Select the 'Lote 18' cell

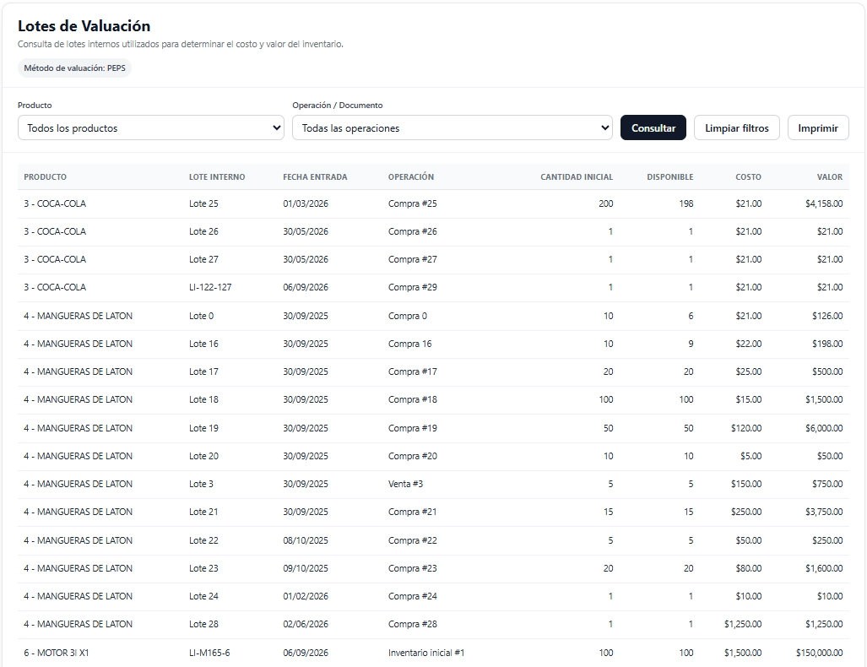point(203,399)
